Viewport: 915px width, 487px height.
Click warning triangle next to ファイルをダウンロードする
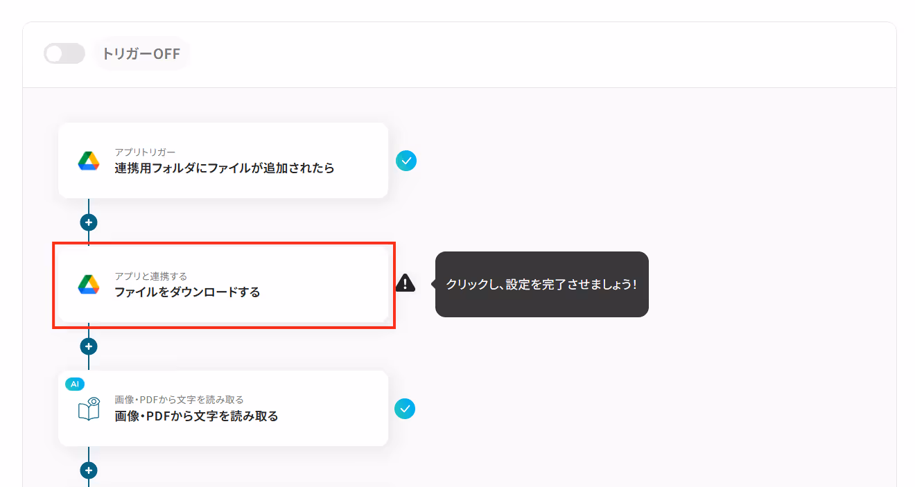(406, 283)
